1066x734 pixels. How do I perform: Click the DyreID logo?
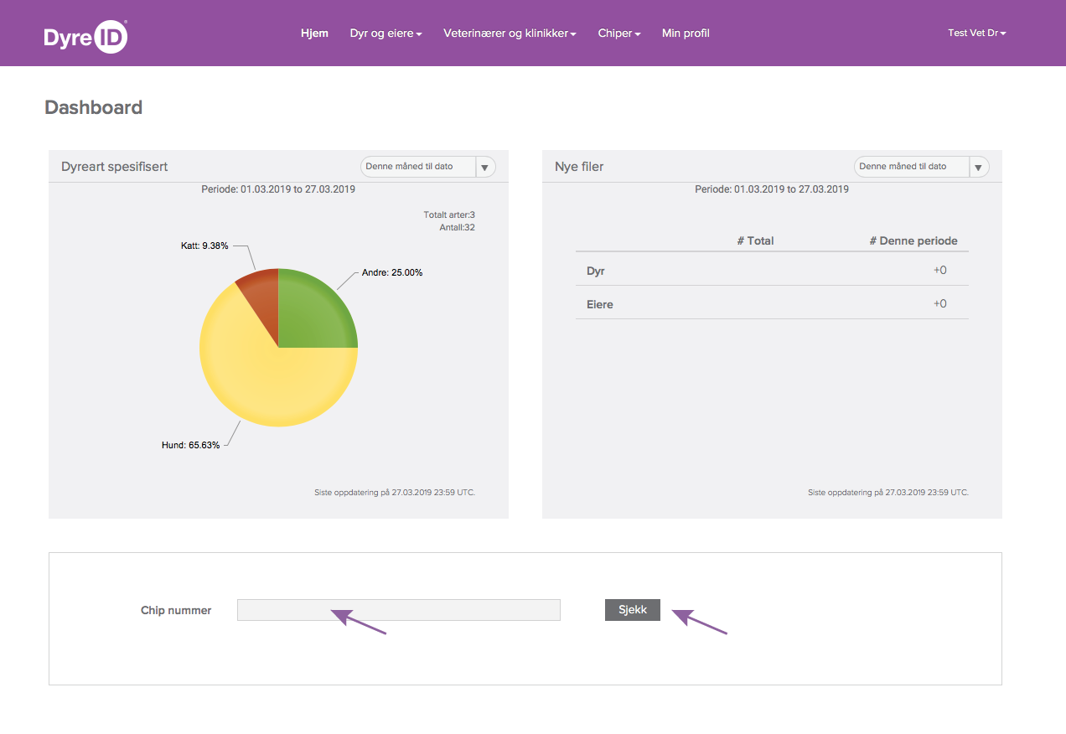point(85,37)
